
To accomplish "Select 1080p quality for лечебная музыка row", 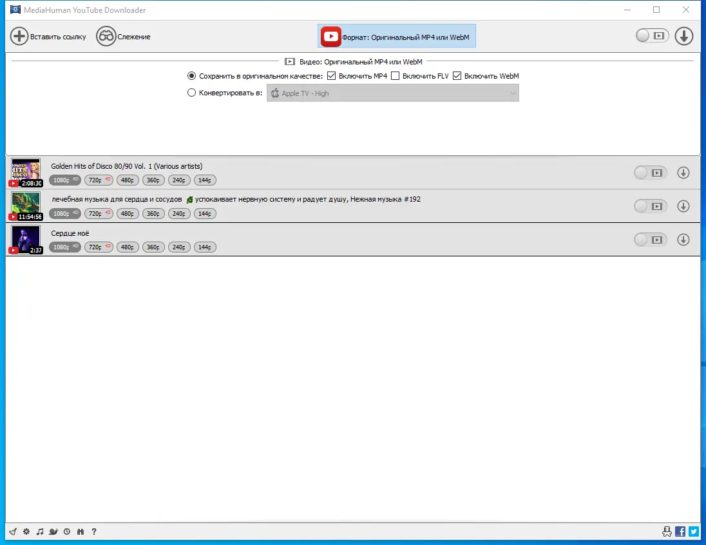I will pyautogui.click(x=65, y=213).
